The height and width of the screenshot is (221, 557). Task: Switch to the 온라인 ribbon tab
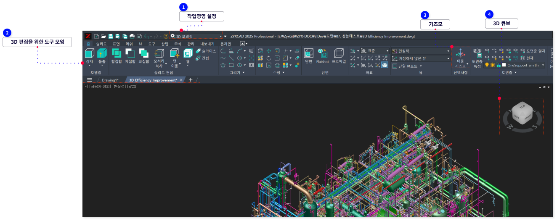click(226, 44)
